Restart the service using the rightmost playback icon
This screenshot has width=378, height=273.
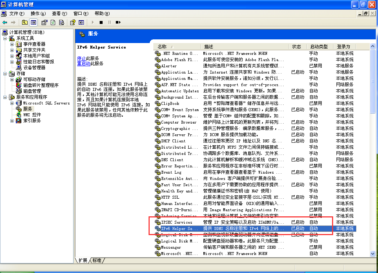pos(118,22)
